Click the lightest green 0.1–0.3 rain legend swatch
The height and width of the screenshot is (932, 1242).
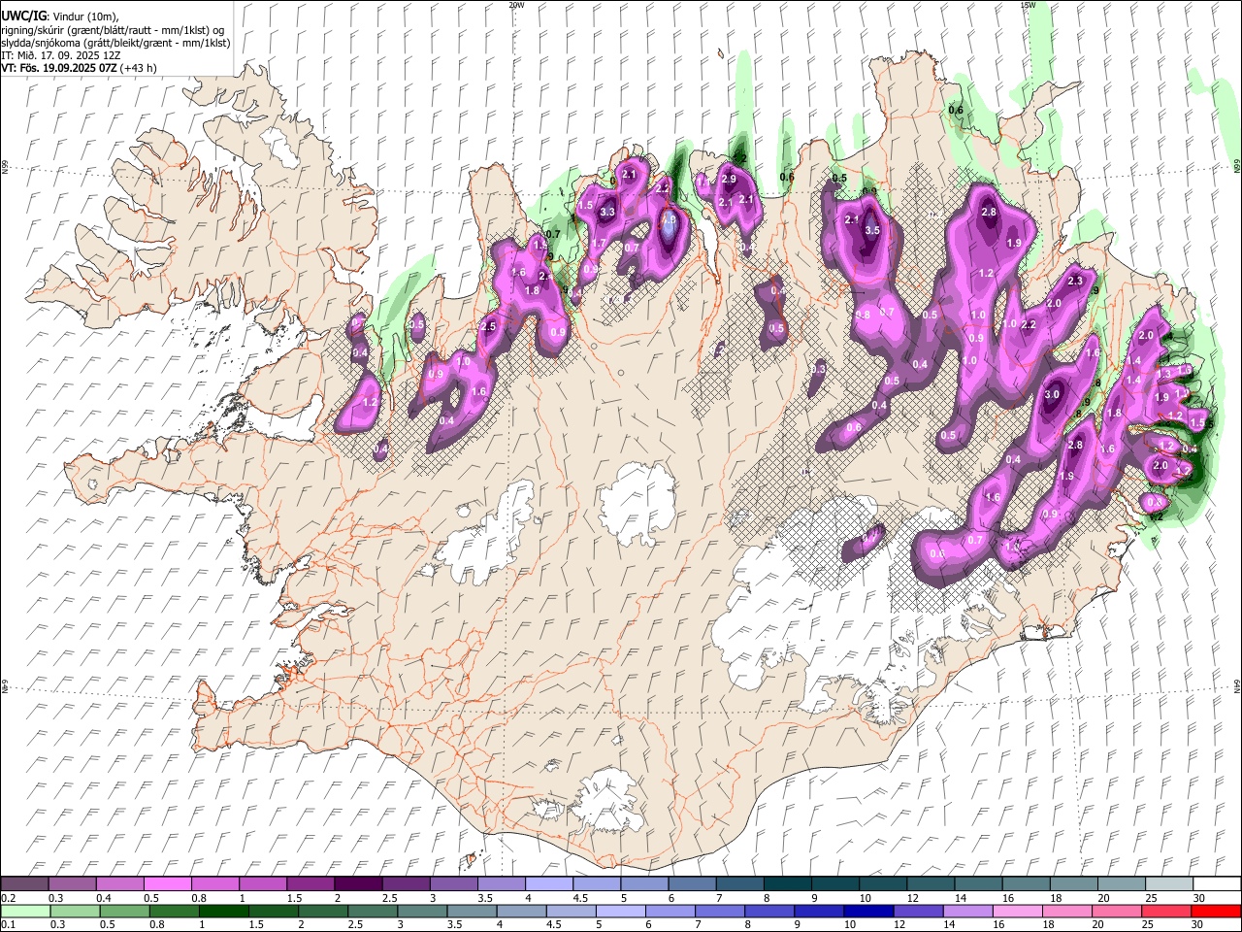pos(25,911)
